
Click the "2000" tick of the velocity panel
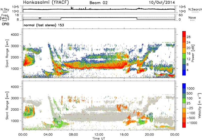click(x=15, y=109)
